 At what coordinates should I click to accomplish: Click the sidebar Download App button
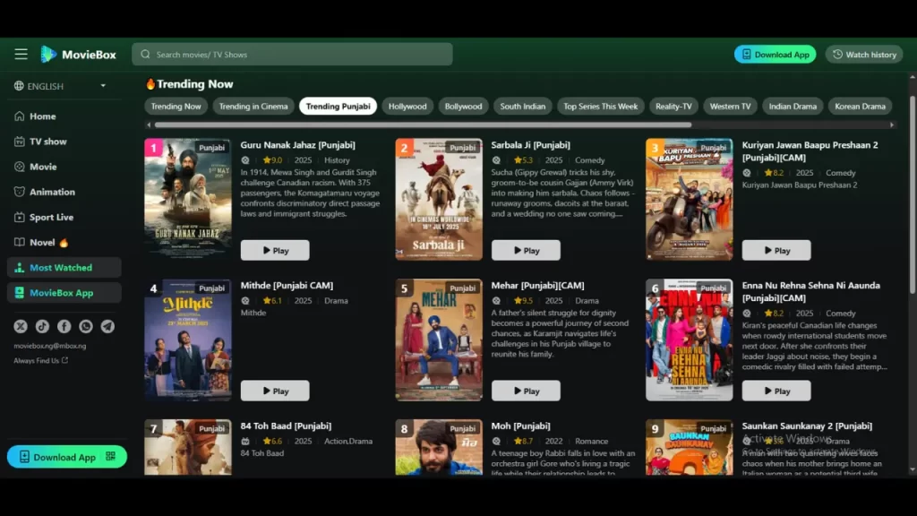(x=66, y=456)
